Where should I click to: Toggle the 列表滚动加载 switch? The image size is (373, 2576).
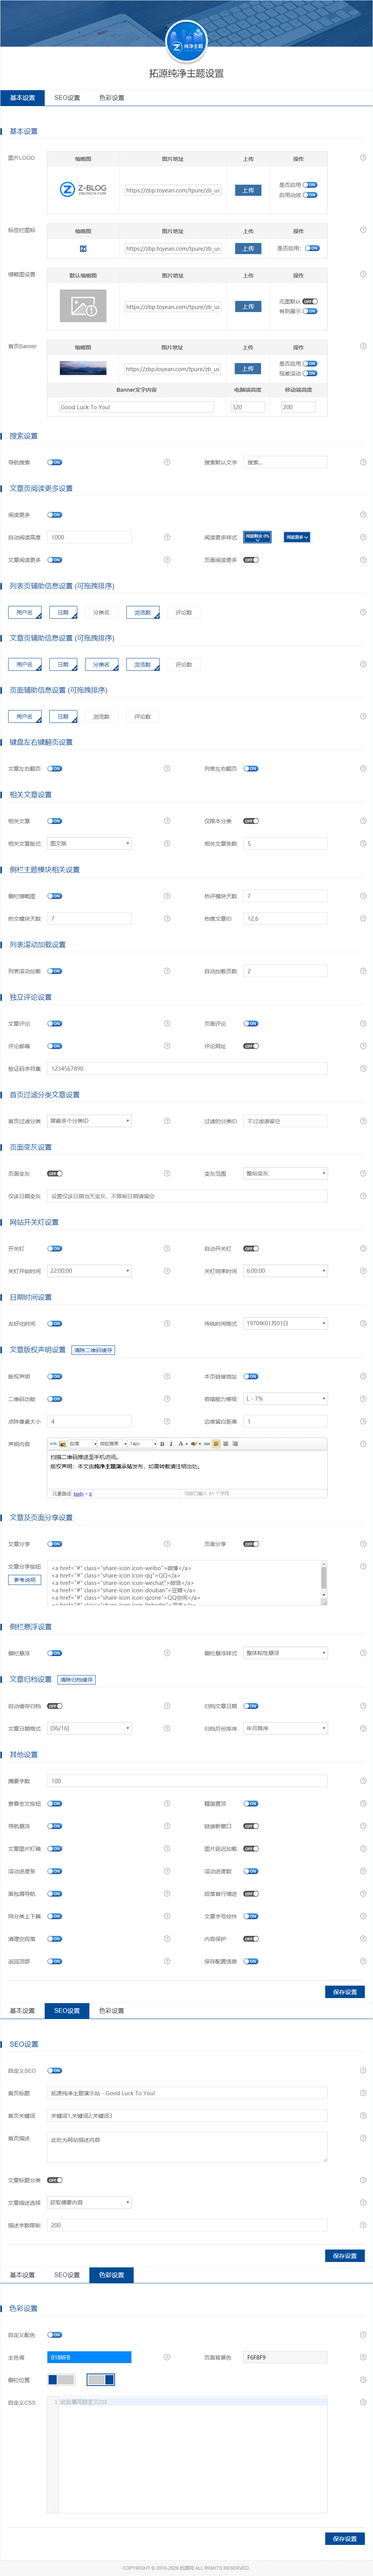click(x=55, y=971)
